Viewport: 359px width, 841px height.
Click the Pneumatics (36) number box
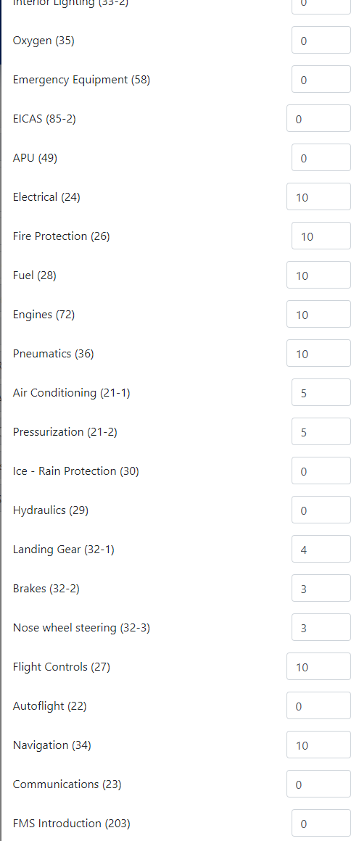point(319,354)
